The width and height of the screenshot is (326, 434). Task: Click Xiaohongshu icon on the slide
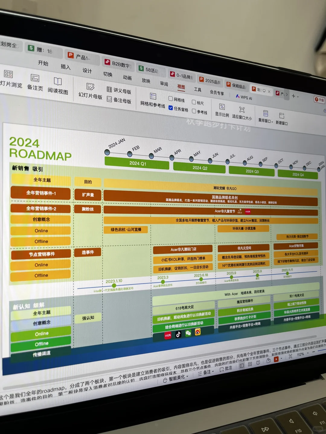click(168, 335)
